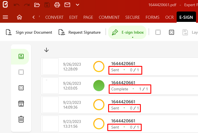Click Sent 0 / 1 status of 13:31:56 entry
198x133 pixels.
tap(124, 127)
